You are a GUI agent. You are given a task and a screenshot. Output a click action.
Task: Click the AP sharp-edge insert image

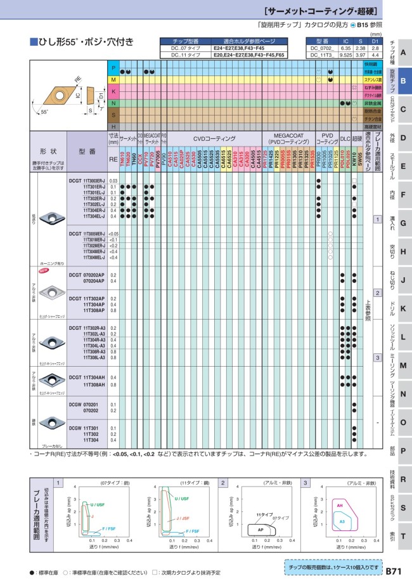click(x=49, y=293)
